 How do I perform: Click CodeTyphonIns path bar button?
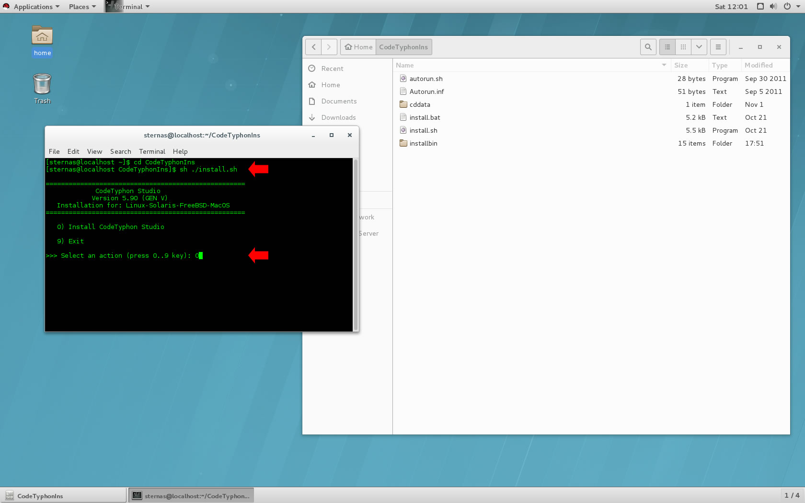click(403, 47)
